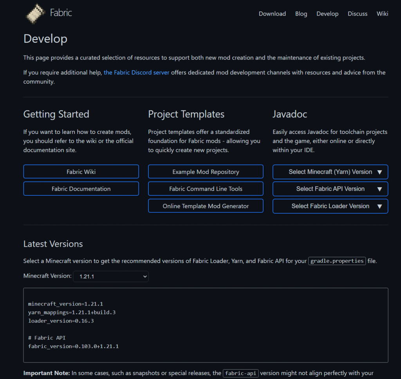Expand Select Minecraft (Yarn) Version dropdown

click(x=330, y=172)
